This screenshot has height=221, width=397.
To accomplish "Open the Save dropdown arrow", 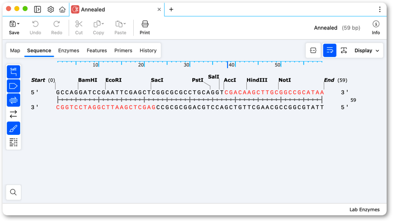I will coord(18,24).
